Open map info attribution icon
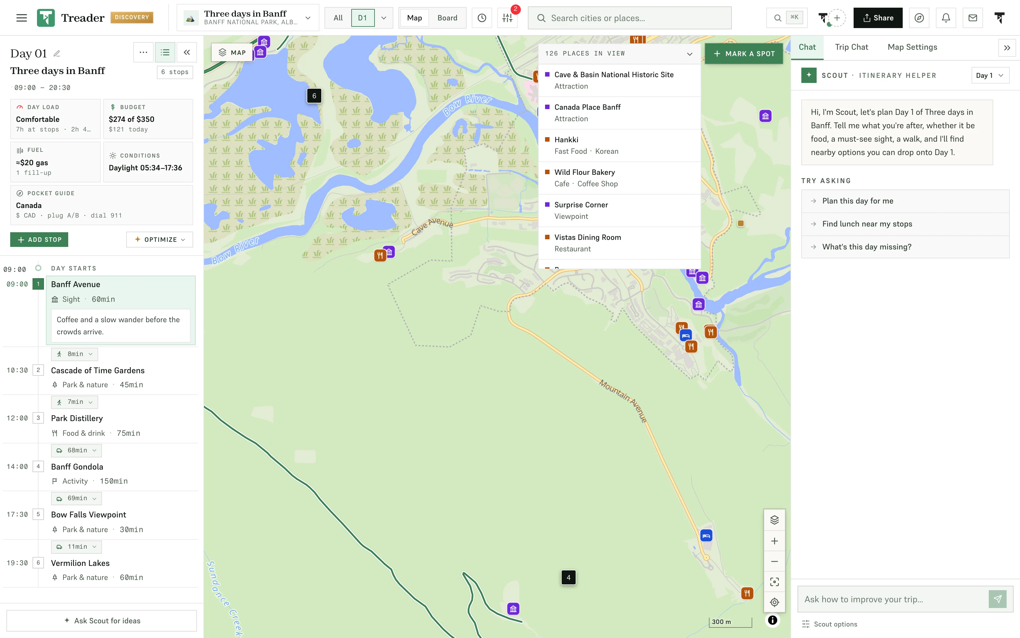The image size is (1020, 638). [x=773, y=620]
